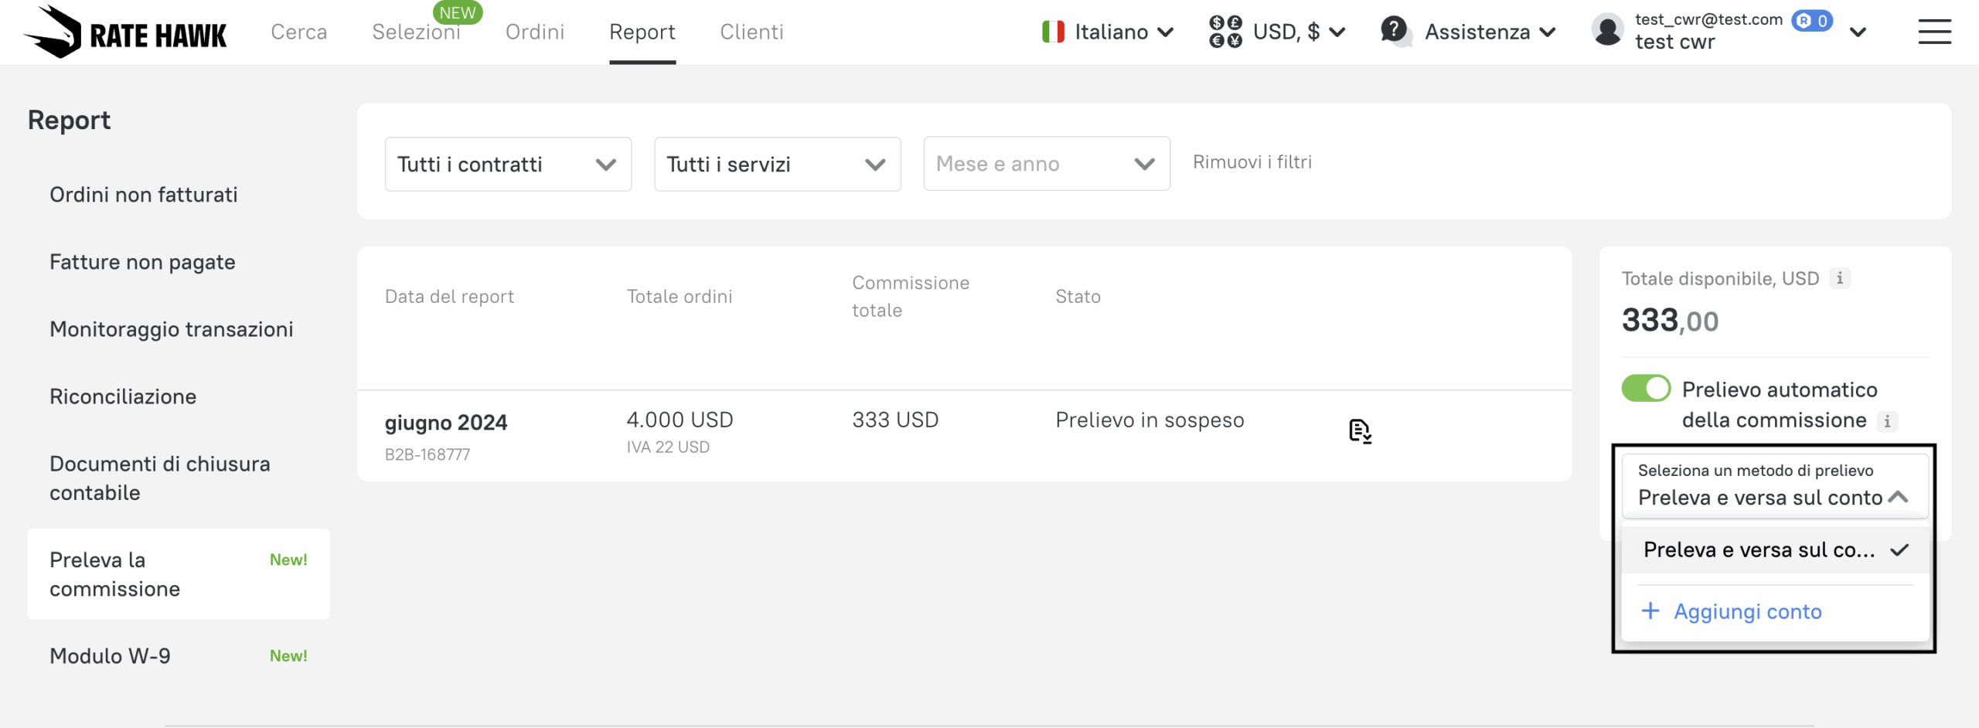Click Aggiungi conto to add account
The height and width of the screenshot is (728, 1979).
click(1746, 611)
